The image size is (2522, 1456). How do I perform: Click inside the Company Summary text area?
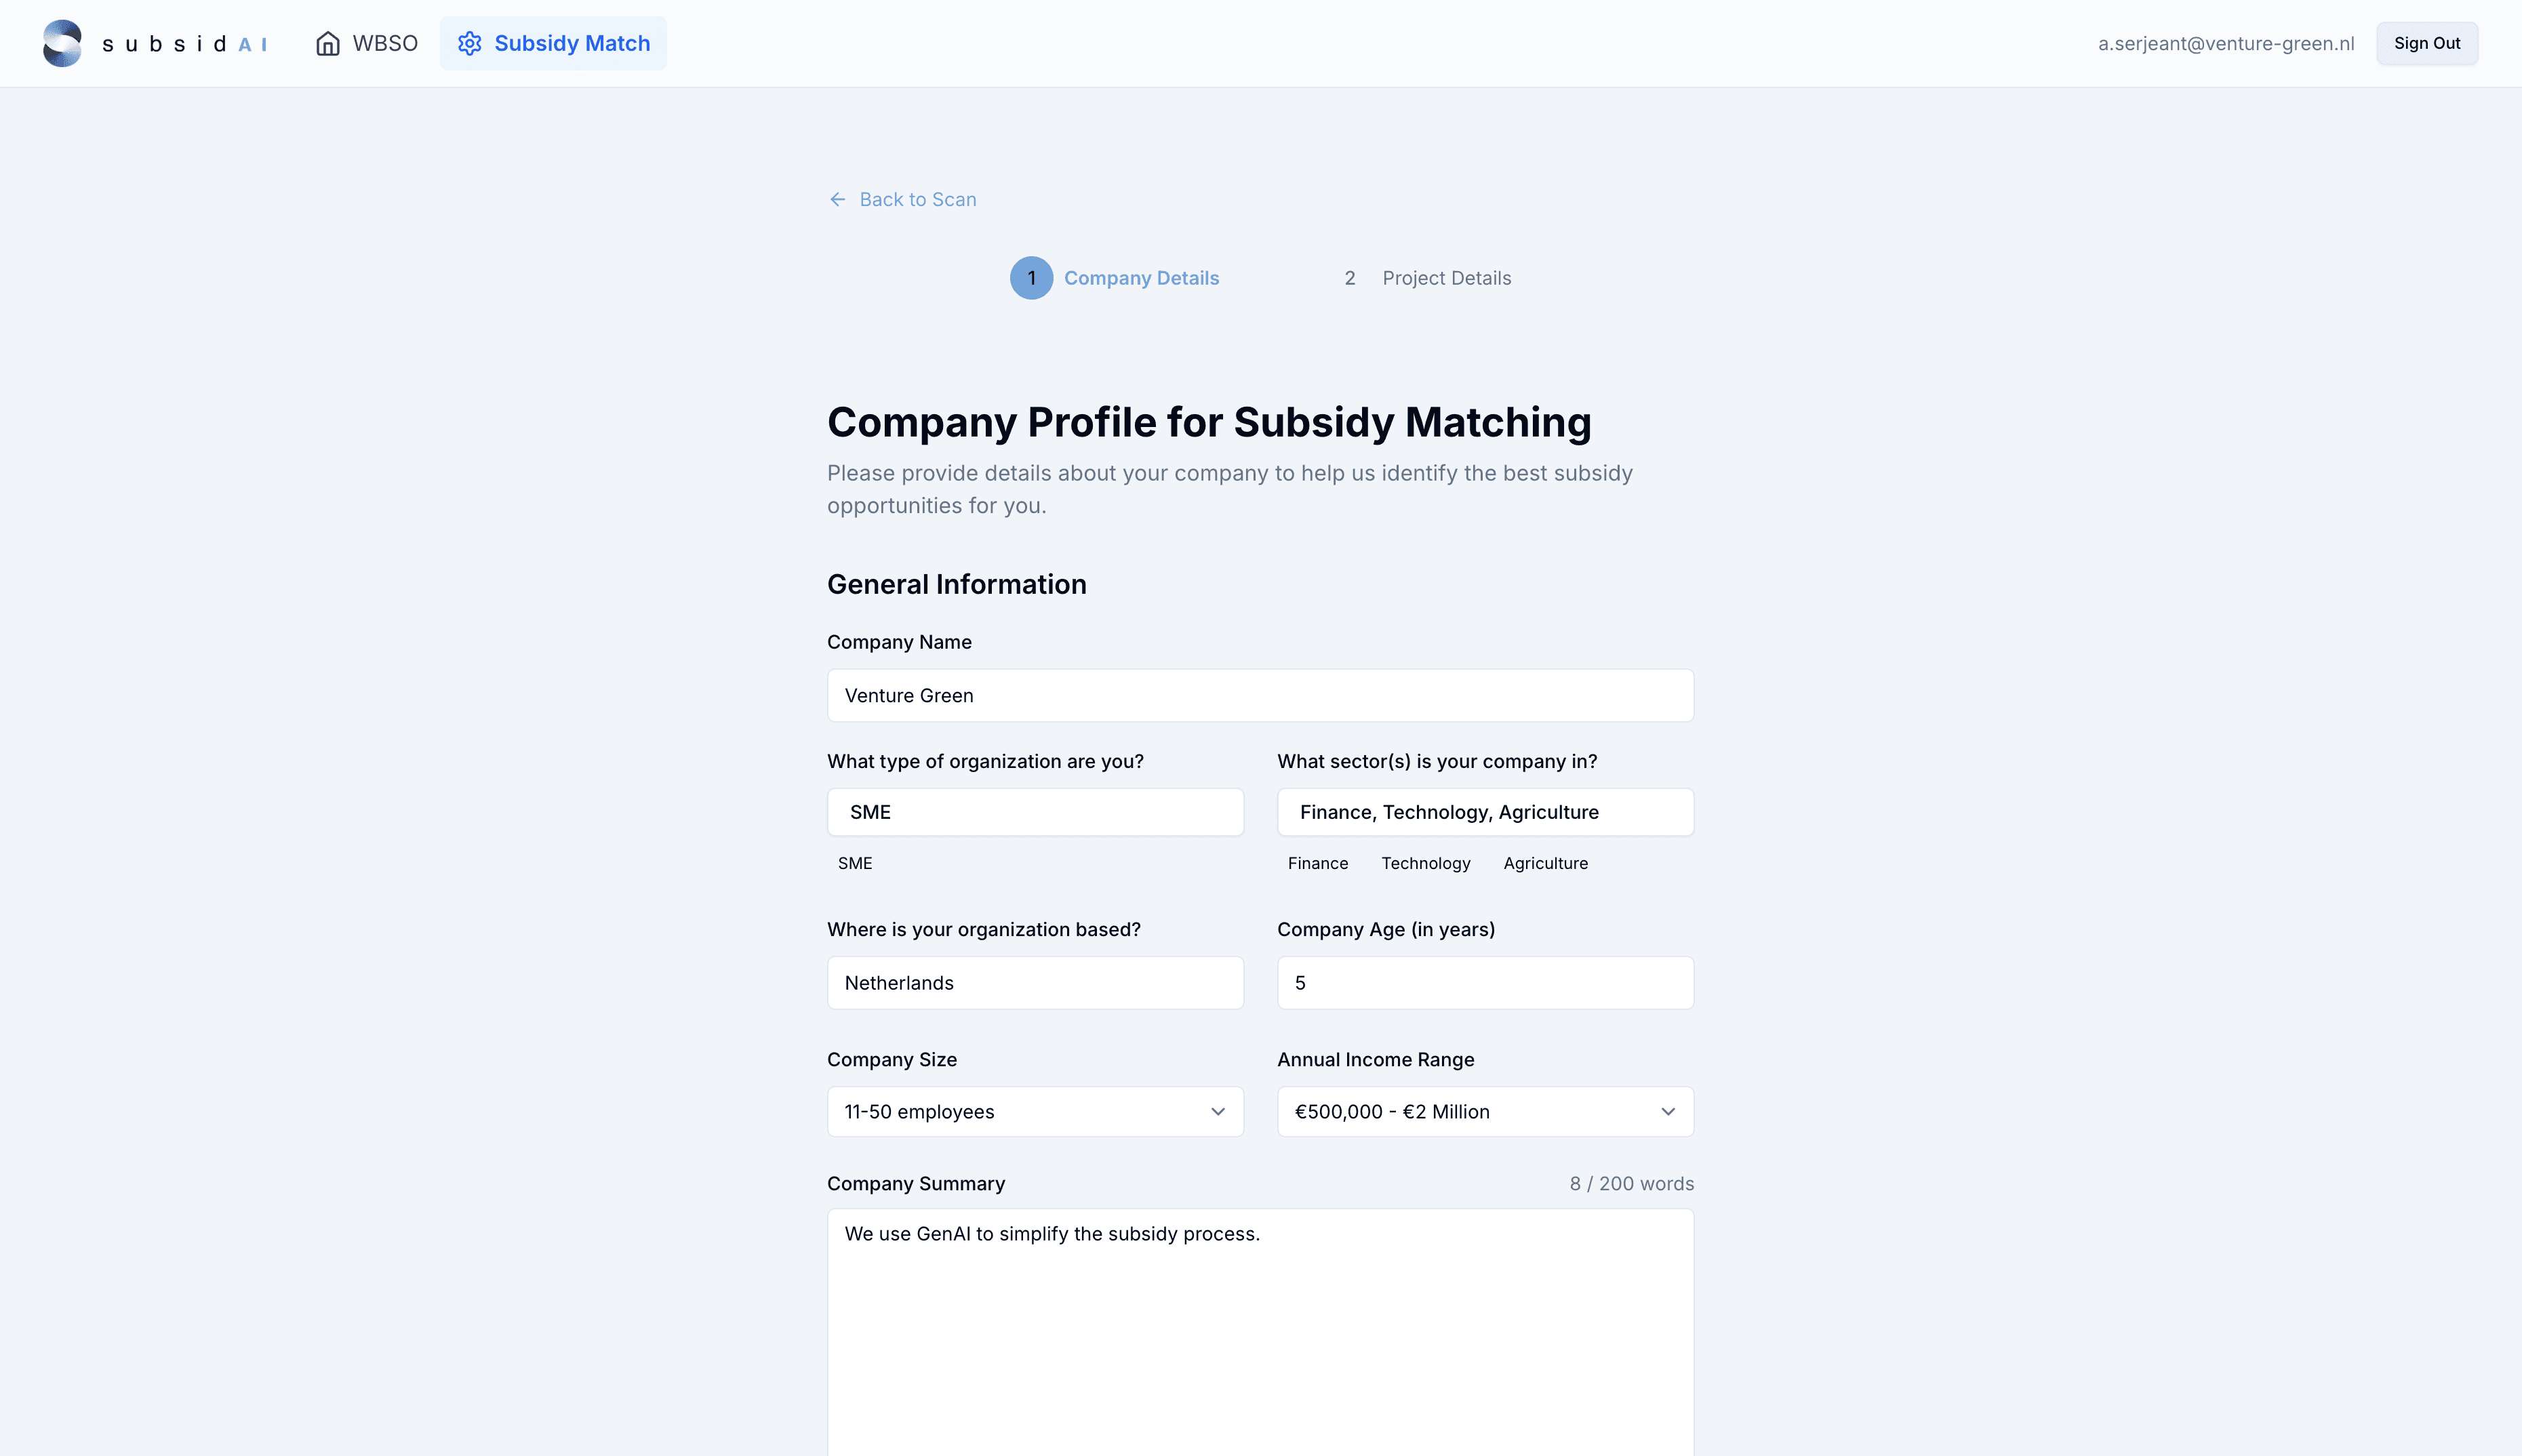1260,1330
